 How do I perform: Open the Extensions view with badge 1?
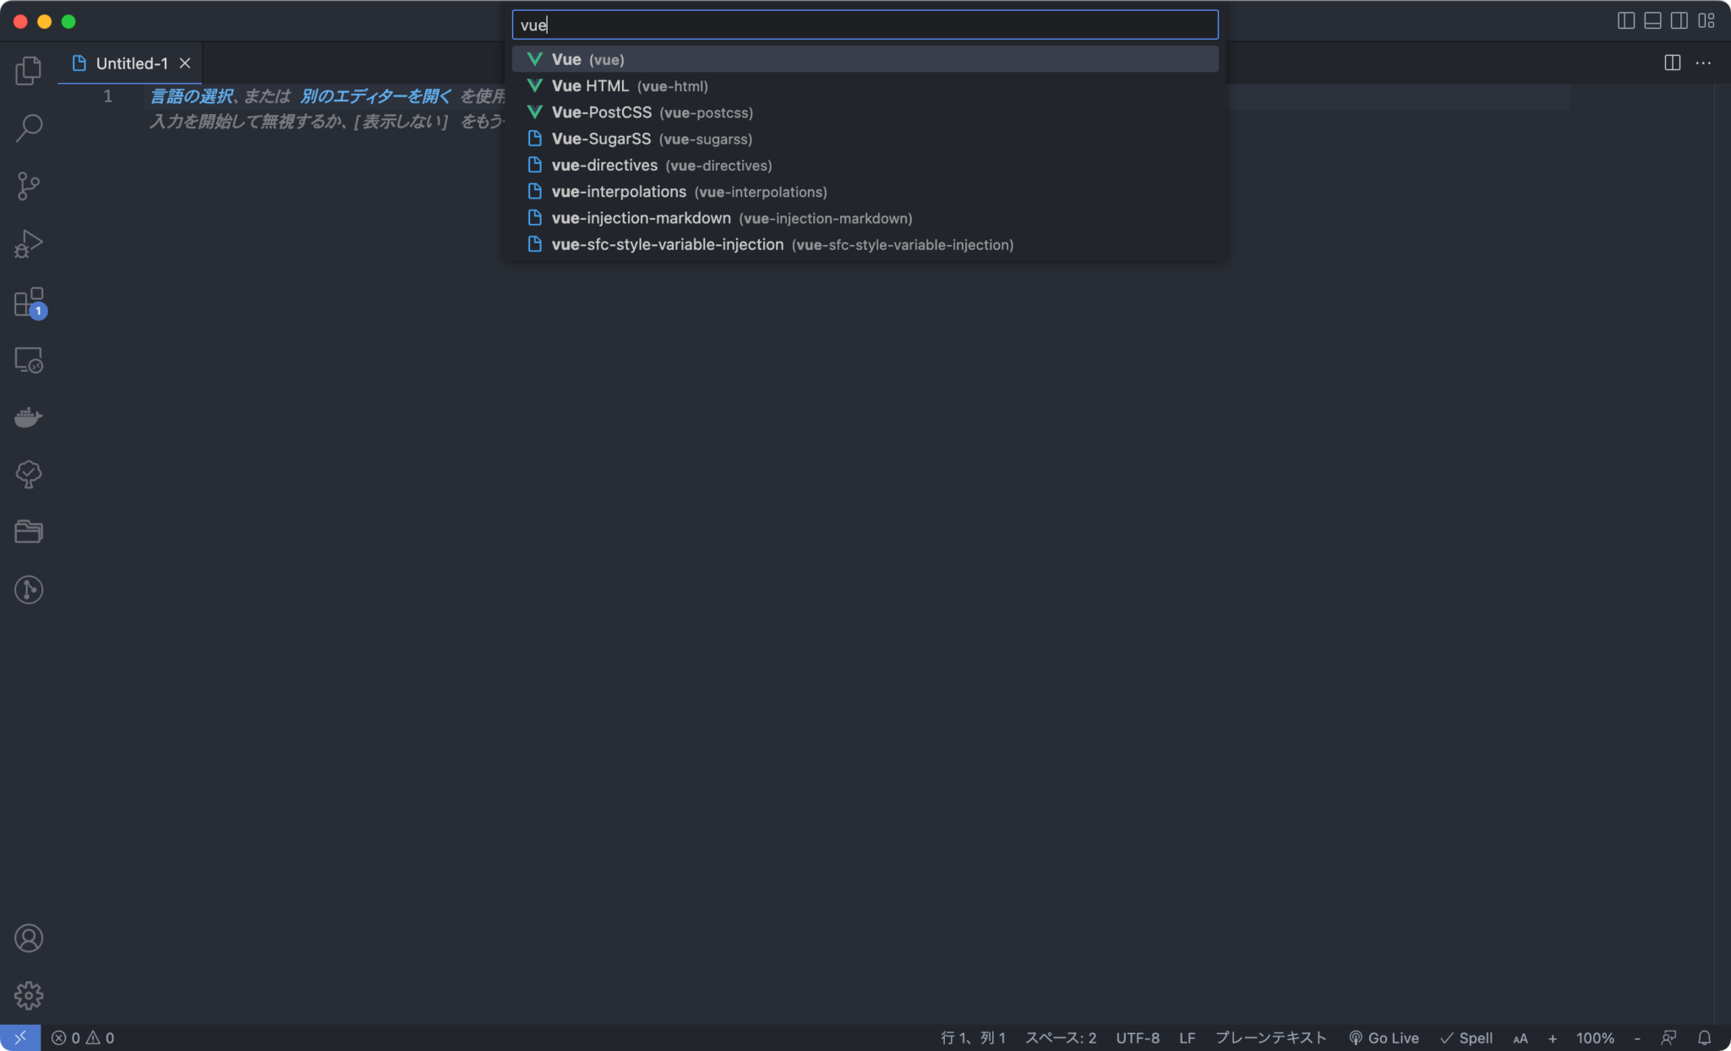28,302
